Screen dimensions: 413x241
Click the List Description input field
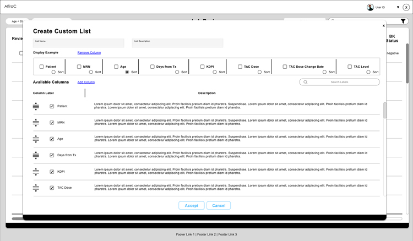tap(177, 43)
